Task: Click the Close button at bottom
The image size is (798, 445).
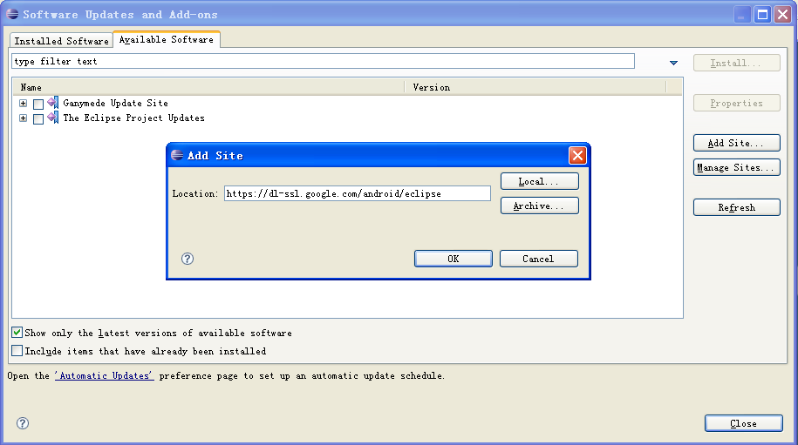Action: (744, 423)
